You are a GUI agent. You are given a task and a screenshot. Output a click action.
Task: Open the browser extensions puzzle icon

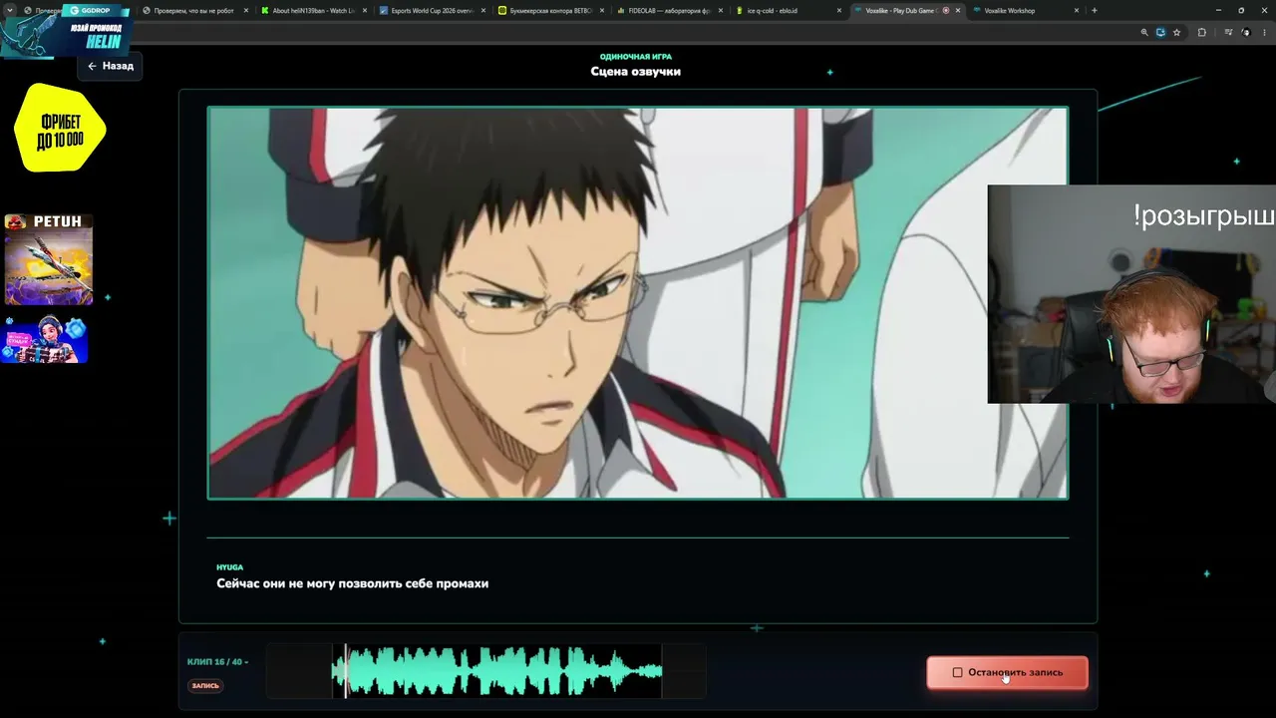click(x=1201, y=33)
